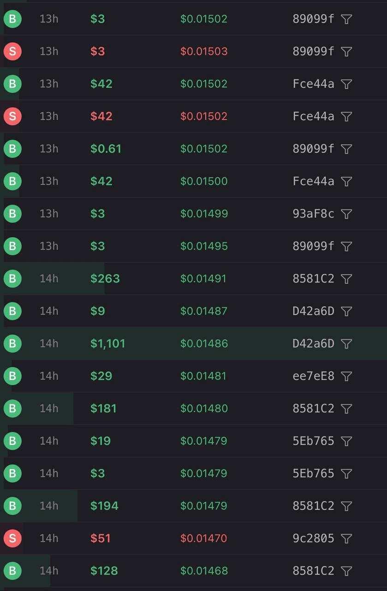Screen dimensions: 387x591
Task: Click the red S badge of $51 trade
Action: [x=12, y=538]
